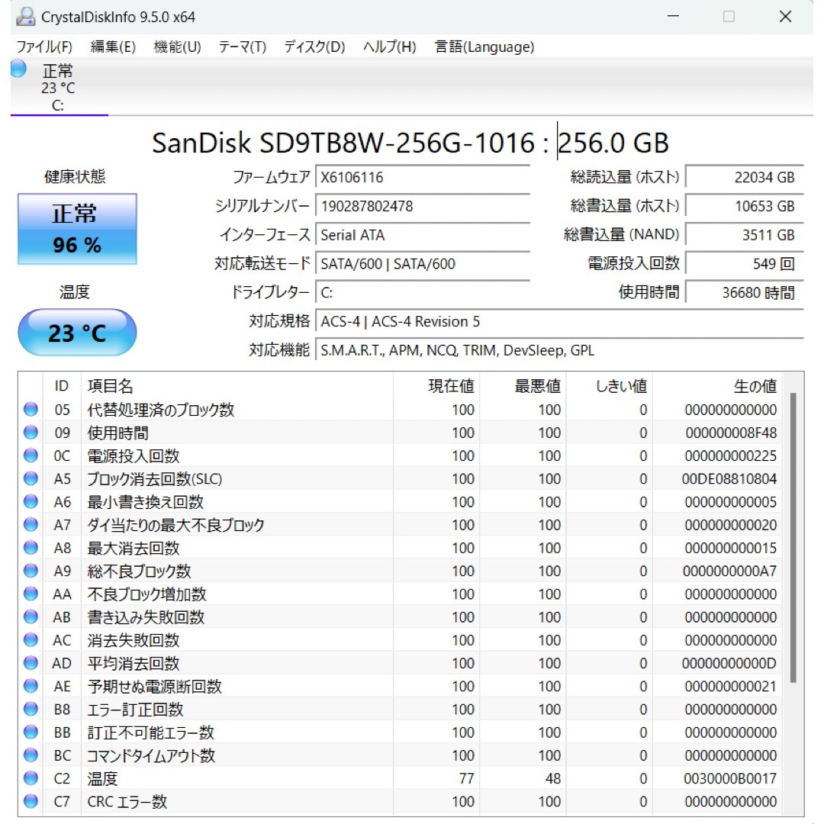Open the ヘルプ(H) menu

(x=389, y=47)
